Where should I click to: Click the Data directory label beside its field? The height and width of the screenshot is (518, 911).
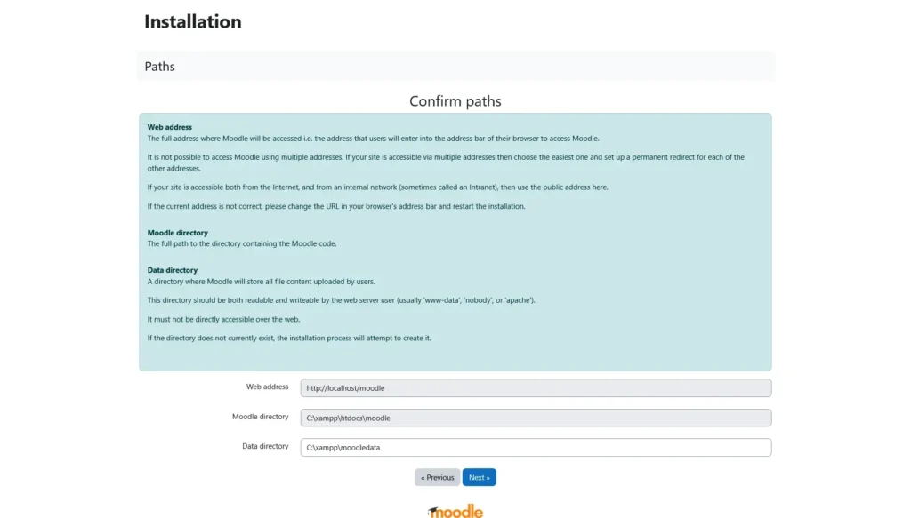[264, 445]
